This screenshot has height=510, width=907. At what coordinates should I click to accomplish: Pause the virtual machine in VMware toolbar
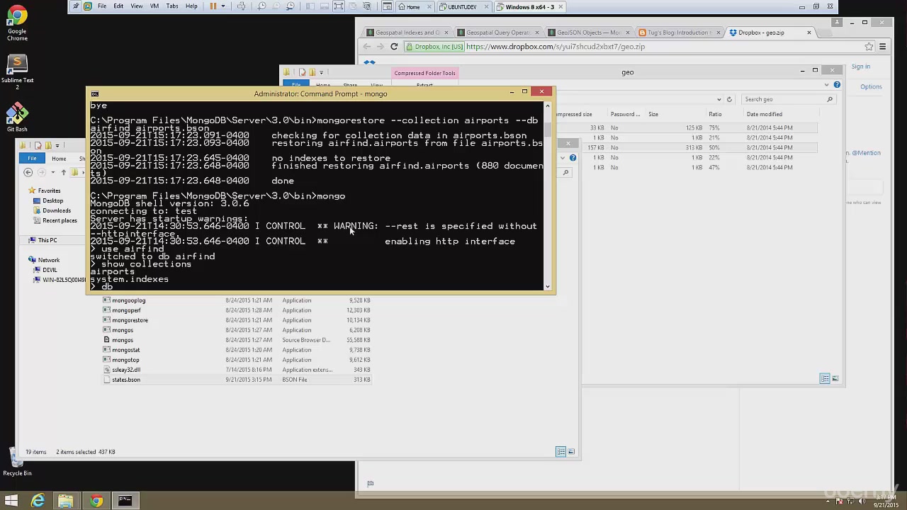pyautogui.click(x=213, y=6)
